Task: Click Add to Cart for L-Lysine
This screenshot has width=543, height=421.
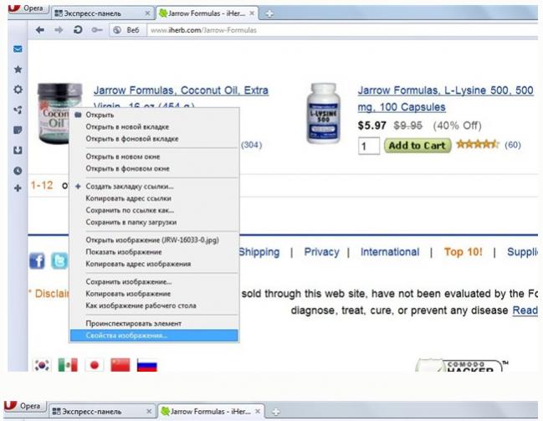Action: pos(417,146)
